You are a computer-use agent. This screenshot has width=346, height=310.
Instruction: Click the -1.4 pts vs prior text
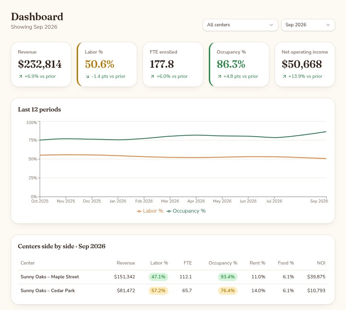[108, 76]
